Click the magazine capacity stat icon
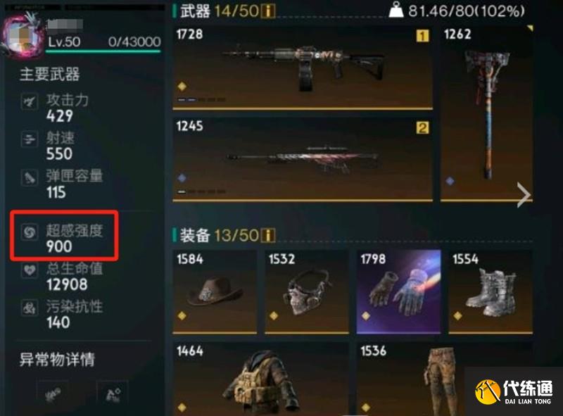The image size is (563, 416). pos(30,177)
